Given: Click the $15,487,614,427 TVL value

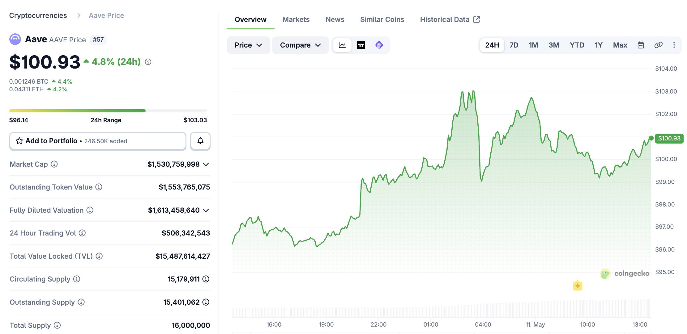Looking at the screenshot, I should coord(183,256).
